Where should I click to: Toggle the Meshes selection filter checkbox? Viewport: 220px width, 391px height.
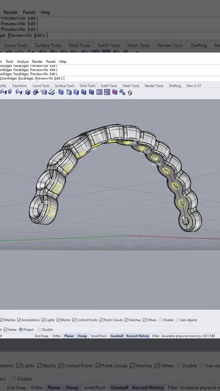2,320
